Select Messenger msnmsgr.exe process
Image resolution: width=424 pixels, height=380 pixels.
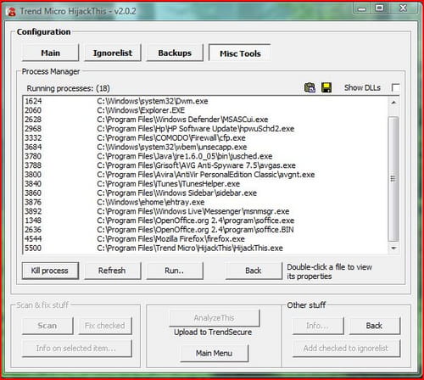click(x=205, y=211)
